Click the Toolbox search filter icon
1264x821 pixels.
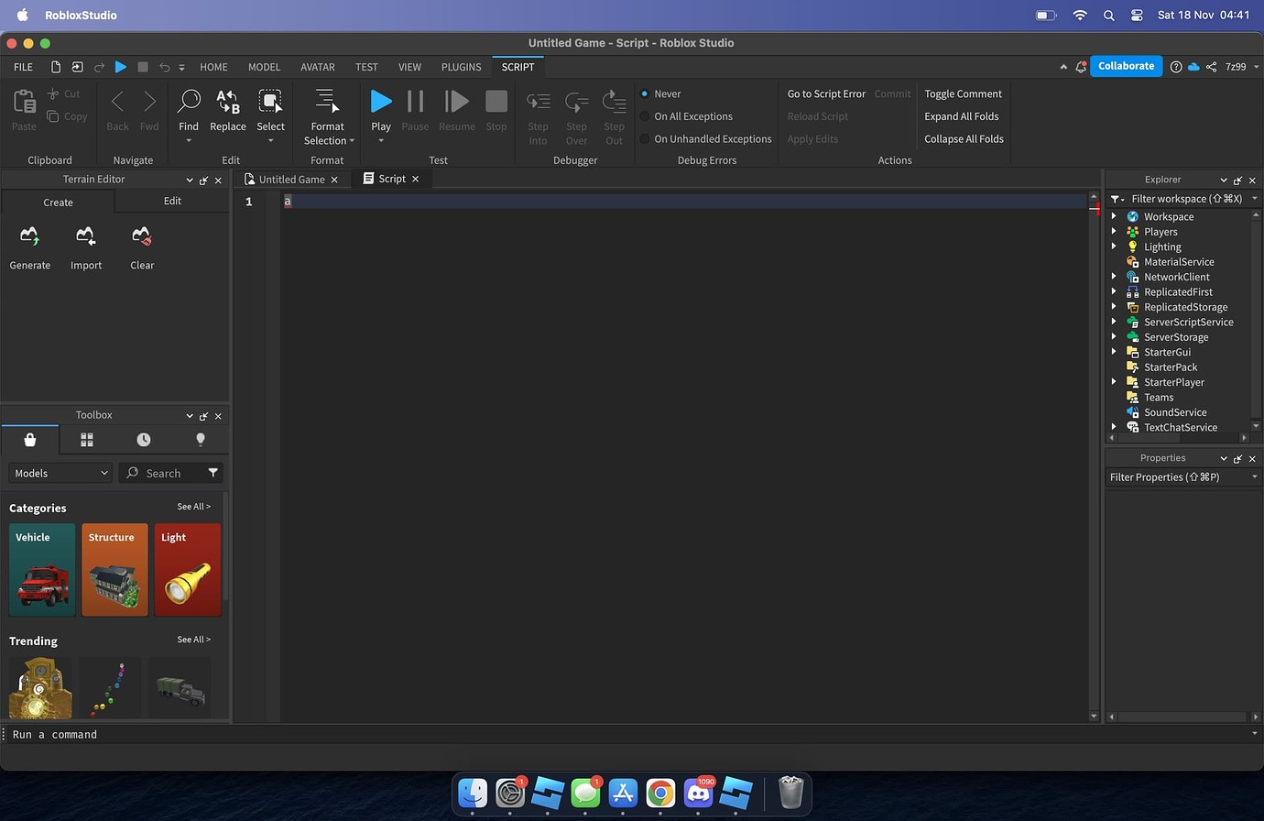[x=213, y=473]
